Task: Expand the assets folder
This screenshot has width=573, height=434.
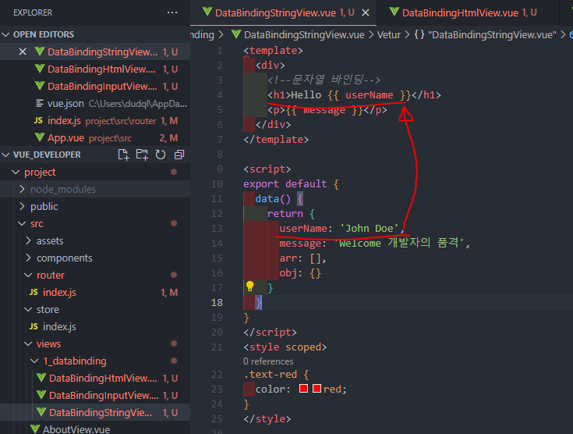Action: tap(28, 240)
